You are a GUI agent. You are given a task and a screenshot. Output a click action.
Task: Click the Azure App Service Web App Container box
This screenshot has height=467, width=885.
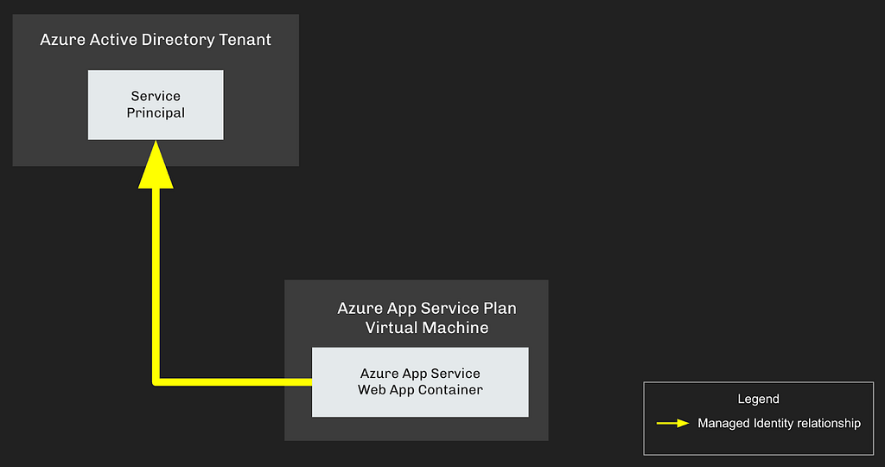pyautogui.click(x=420, y=382)
